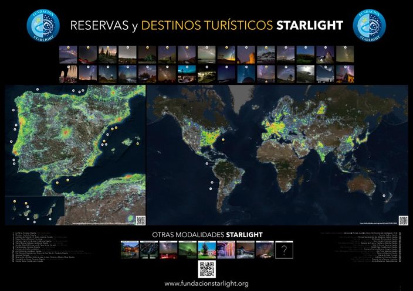Open the QR code on the Iberian map
Screen dimensions: 413x291
point(141,220)
